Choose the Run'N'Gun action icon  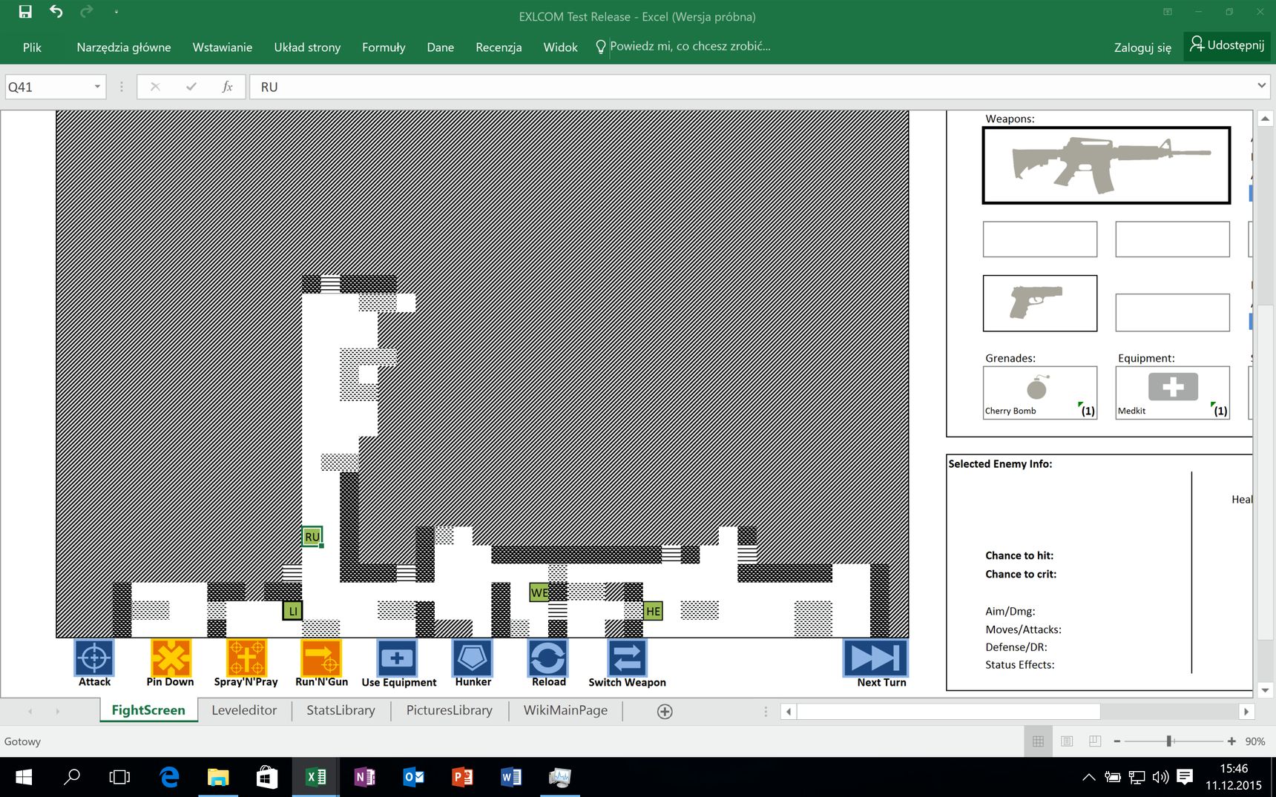click(321, 658)
